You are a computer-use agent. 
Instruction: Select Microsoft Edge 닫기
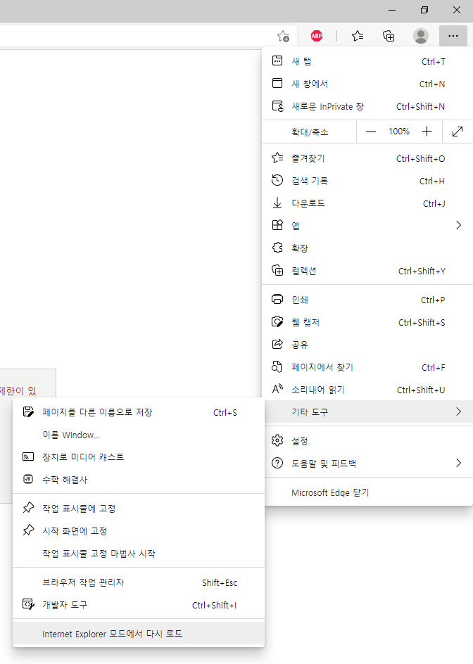click(x=367, y=492)
